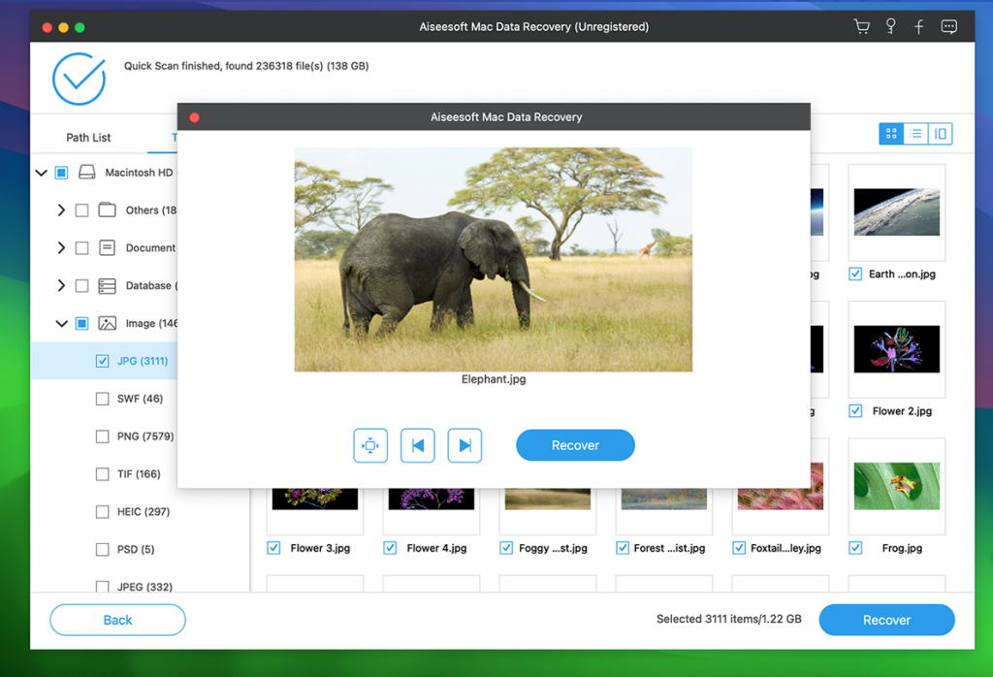Click the Back button
The image size is (993, 677).
tap(117, 620)
